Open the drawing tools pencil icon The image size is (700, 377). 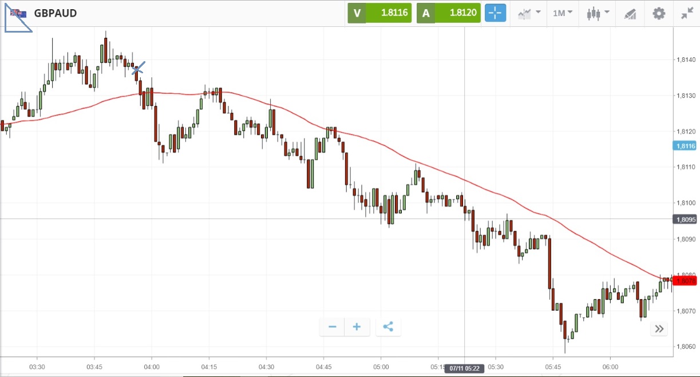(x=630, y=13)
